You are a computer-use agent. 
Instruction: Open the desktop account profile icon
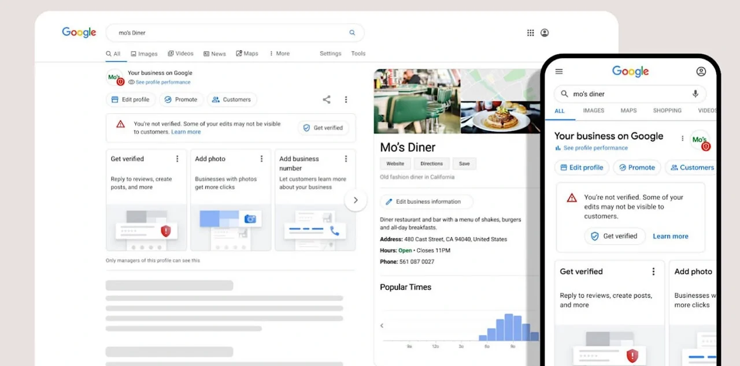(545, 33)
